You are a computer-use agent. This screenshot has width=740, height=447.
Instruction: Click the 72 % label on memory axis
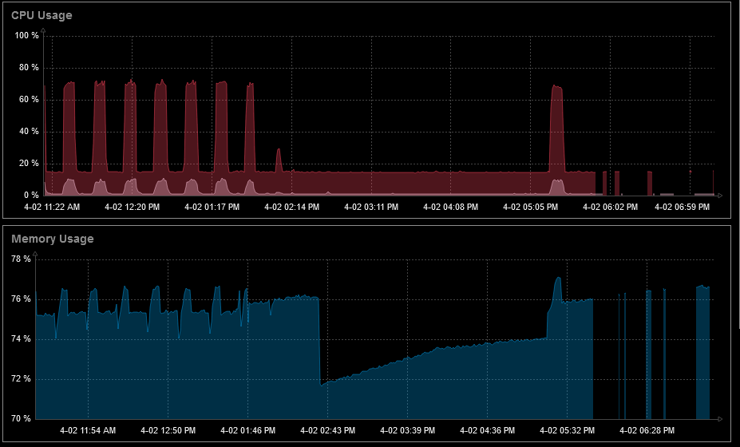pos(21,378)
